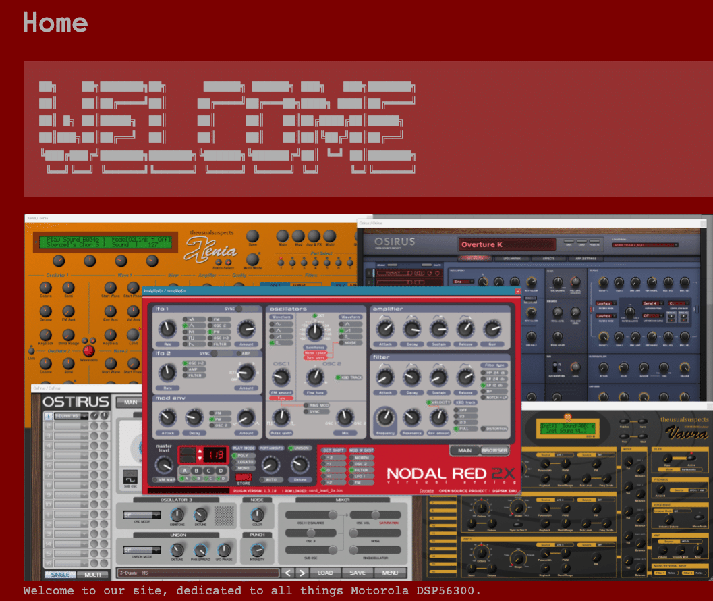Image resolution: width=713 pixels, height=601 pixels.
Task: Open the Serial 4 filter routing dropdown
Action: point(652,303)
